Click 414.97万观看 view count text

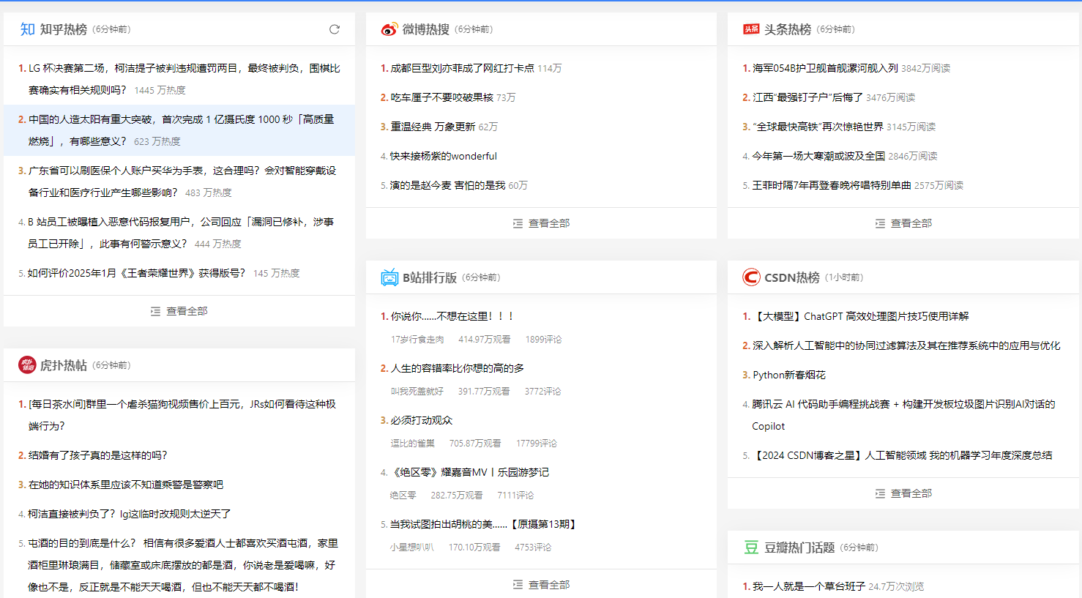[x=485, y=340]
